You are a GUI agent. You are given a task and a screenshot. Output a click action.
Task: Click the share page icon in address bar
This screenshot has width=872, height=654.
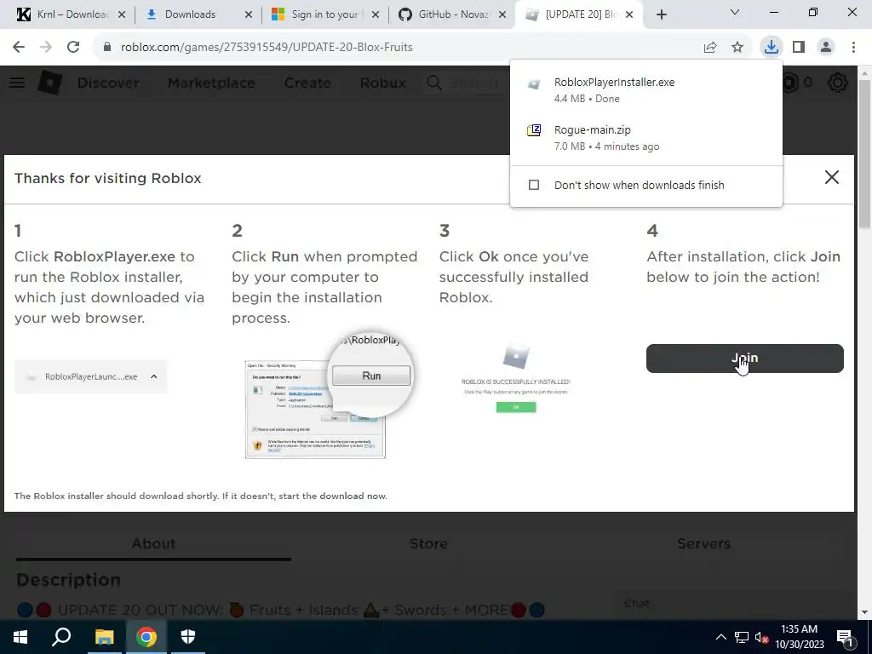click(710, 47)
